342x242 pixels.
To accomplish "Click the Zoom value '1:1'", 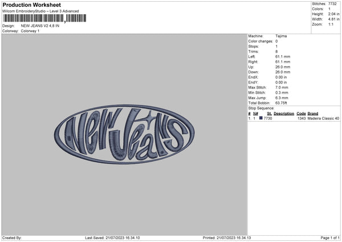I will pyautogui.click(x=331, y=25).
